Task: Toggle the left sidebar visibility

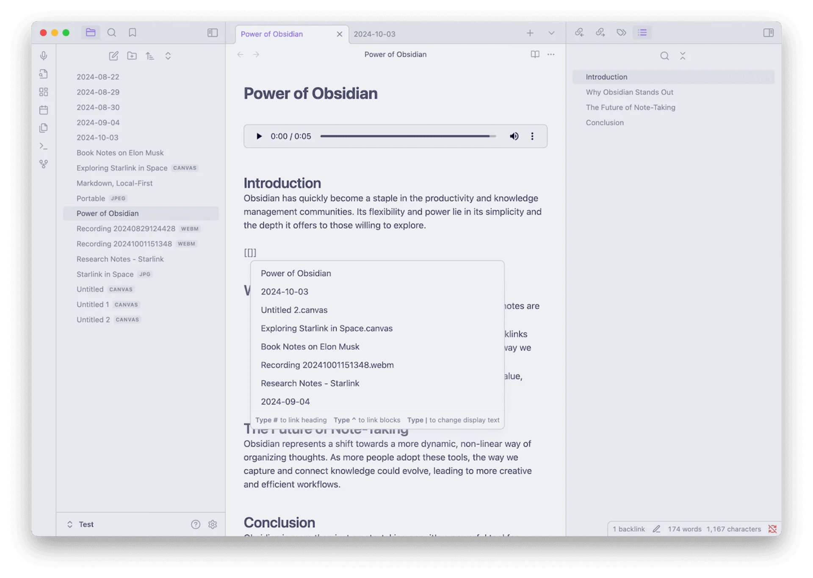Action: tap(213, 33)
